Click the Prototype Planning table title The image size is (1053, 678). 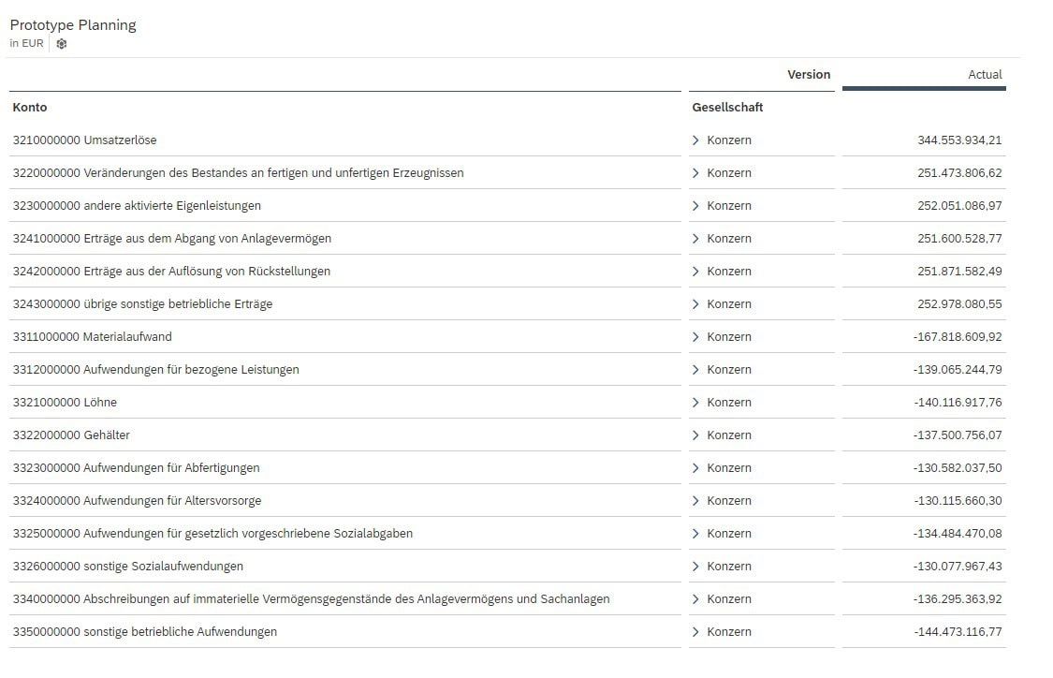click(x=73, y=25)
